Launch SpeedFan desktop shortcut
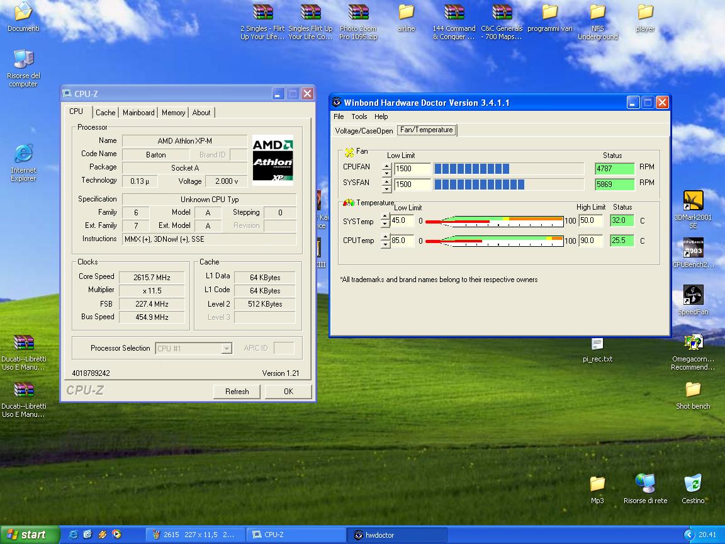The width and height of the screenshot is (725, 544). tap(693, 300)
